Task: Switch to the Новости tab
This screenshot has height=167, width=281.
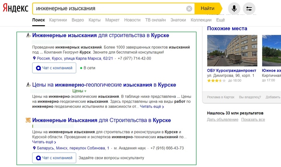Action: [132, 20]
